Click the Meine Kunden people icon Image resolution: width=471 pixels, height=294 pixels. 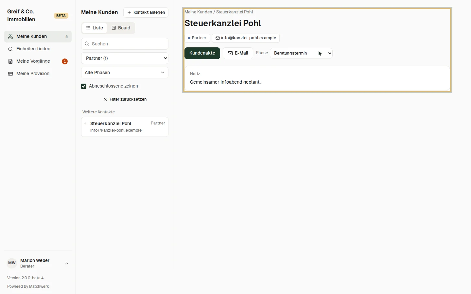coord(10,37)
